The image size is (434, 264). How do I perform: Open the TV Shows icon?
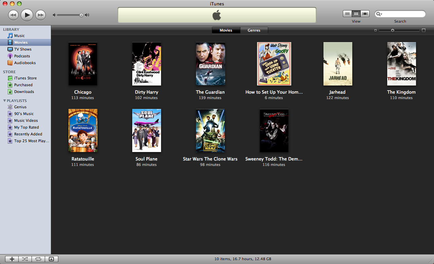pos(10,49)
